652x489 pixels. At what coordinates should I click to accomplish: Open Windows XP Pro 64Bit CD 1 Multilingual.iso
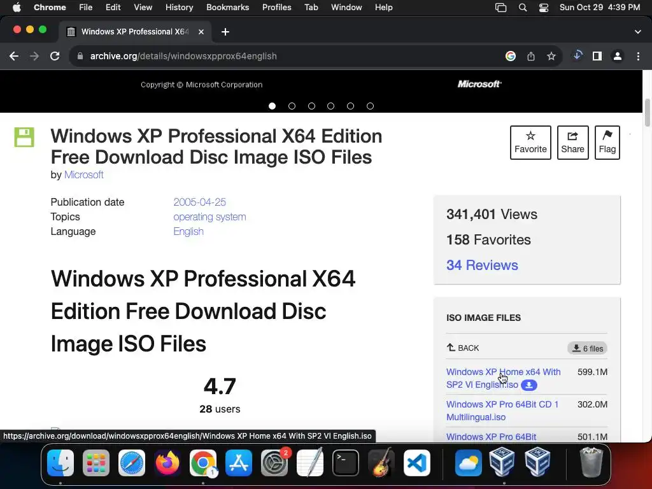(502, 411)
